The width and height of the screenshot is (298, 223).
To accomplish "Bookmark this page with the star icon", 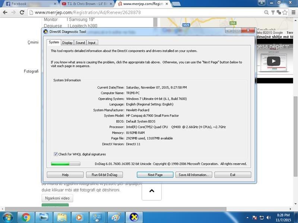I will [x=285, y=13].
